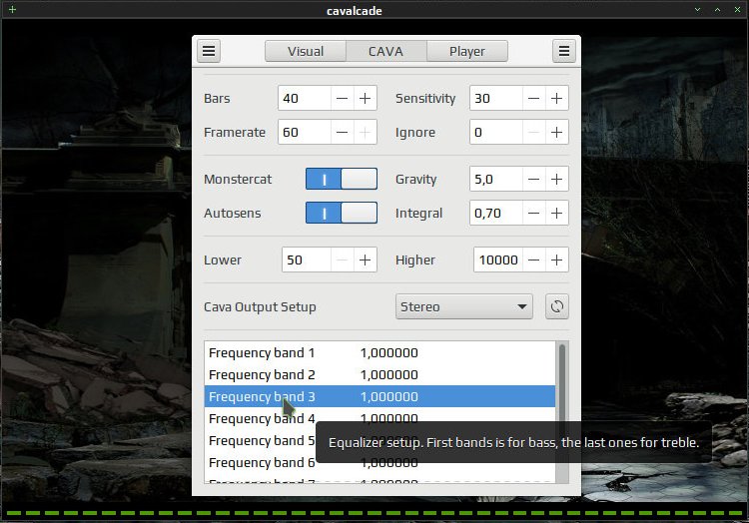Select Frequency band 6 row
Screen dimensions: 749x523
click(x=379, y=463)
